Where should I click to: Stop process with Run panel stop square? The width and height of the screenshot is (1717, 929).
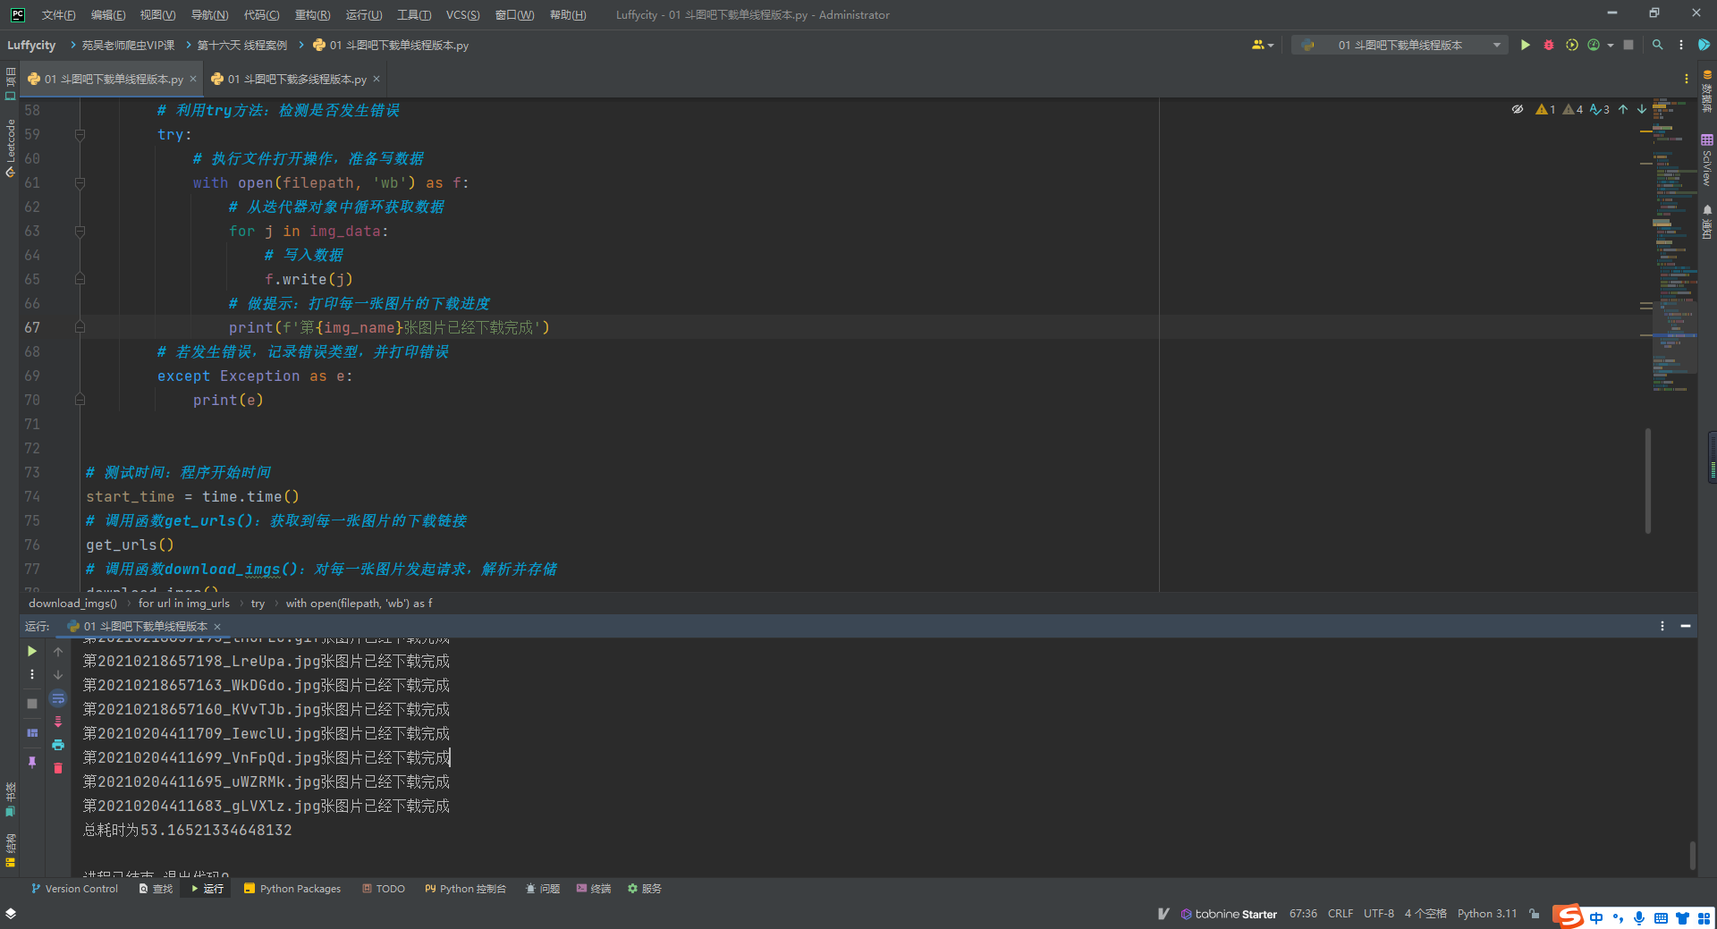point(32,704)
